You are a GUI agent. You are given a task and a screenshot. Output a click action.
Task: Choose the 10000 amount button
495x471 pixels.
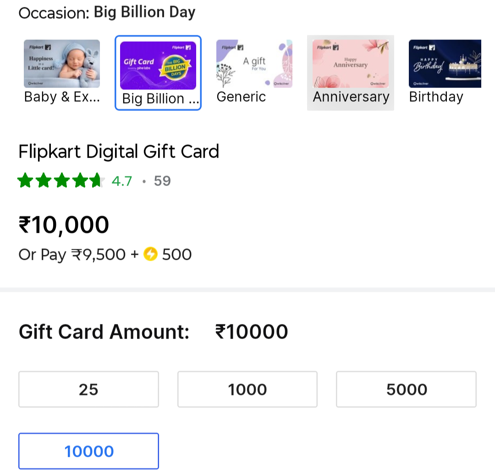(88, 451)
